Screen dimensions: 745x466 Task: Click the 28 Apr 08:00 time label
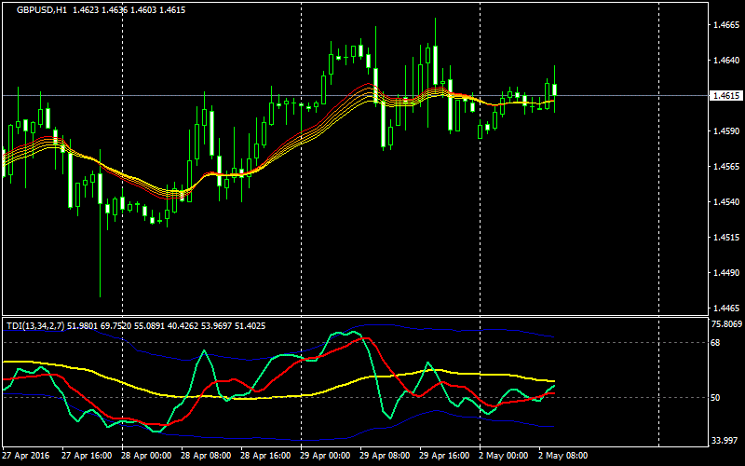click(x=206, y=456)
